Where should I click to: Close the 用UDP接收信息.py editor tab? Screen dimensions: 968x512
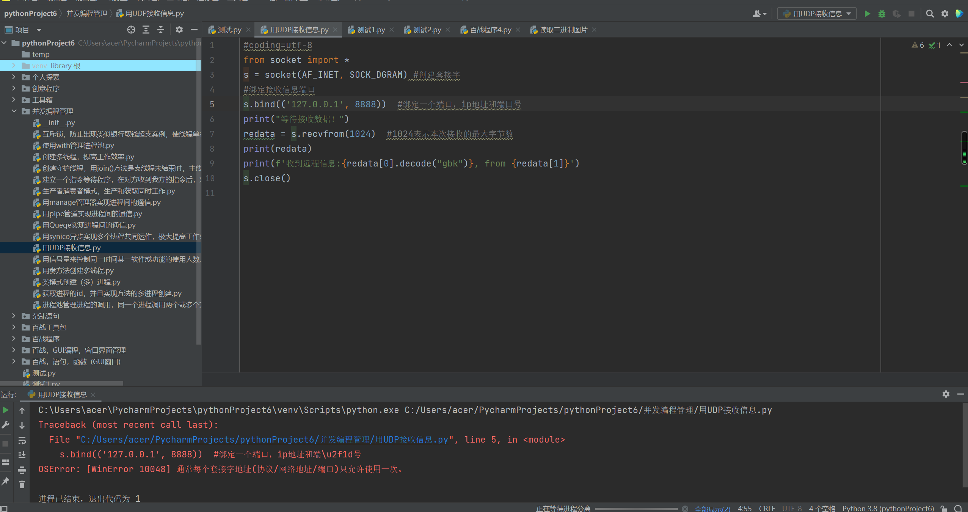[x=335, y=30]
